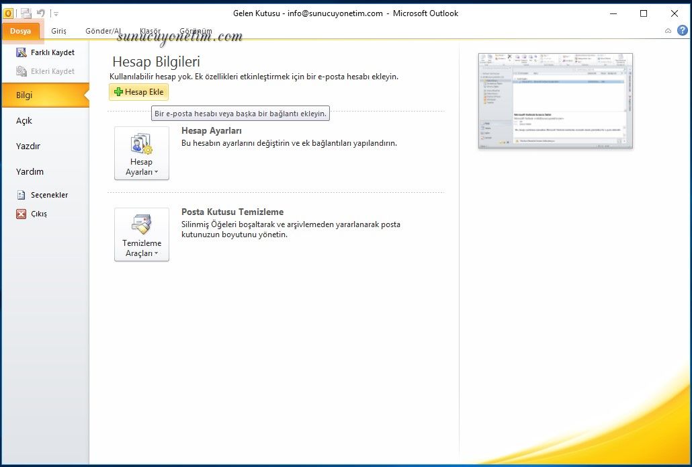Screen dimensions: 692x467
Task: Click the Hesap Ekle button
Action: coord(138,92)
